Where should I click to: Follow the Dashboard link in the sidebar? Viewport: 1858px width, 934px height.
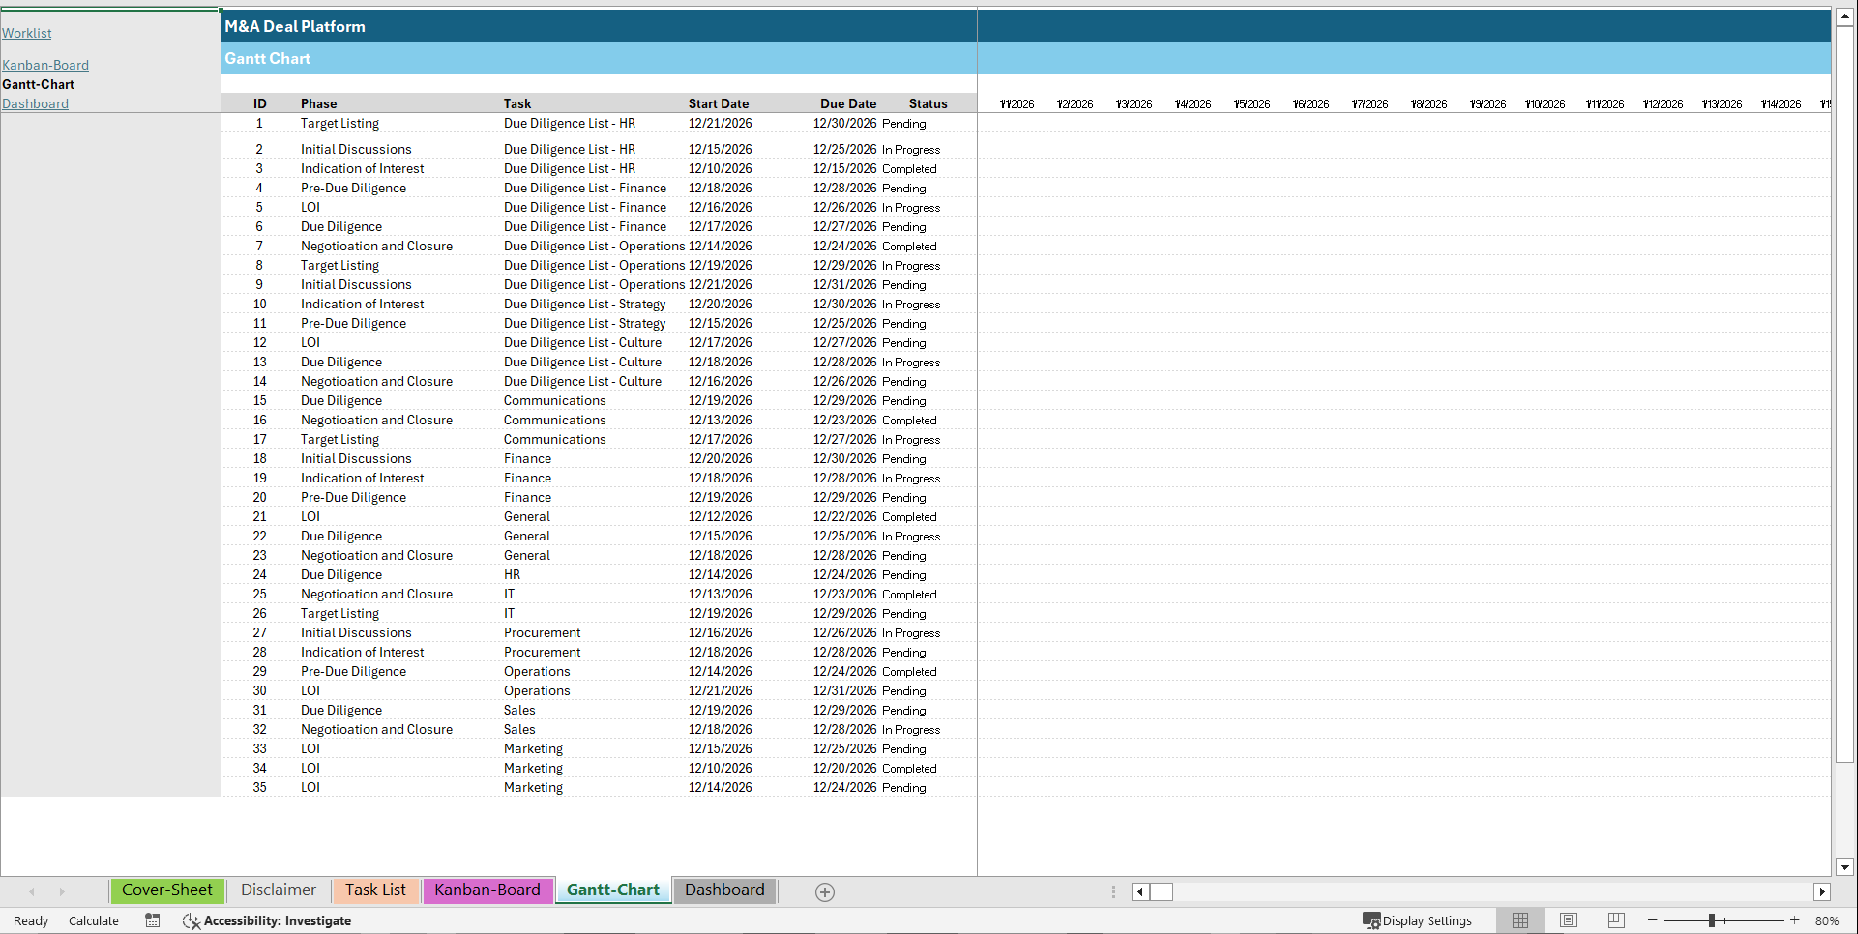[36, 103]
